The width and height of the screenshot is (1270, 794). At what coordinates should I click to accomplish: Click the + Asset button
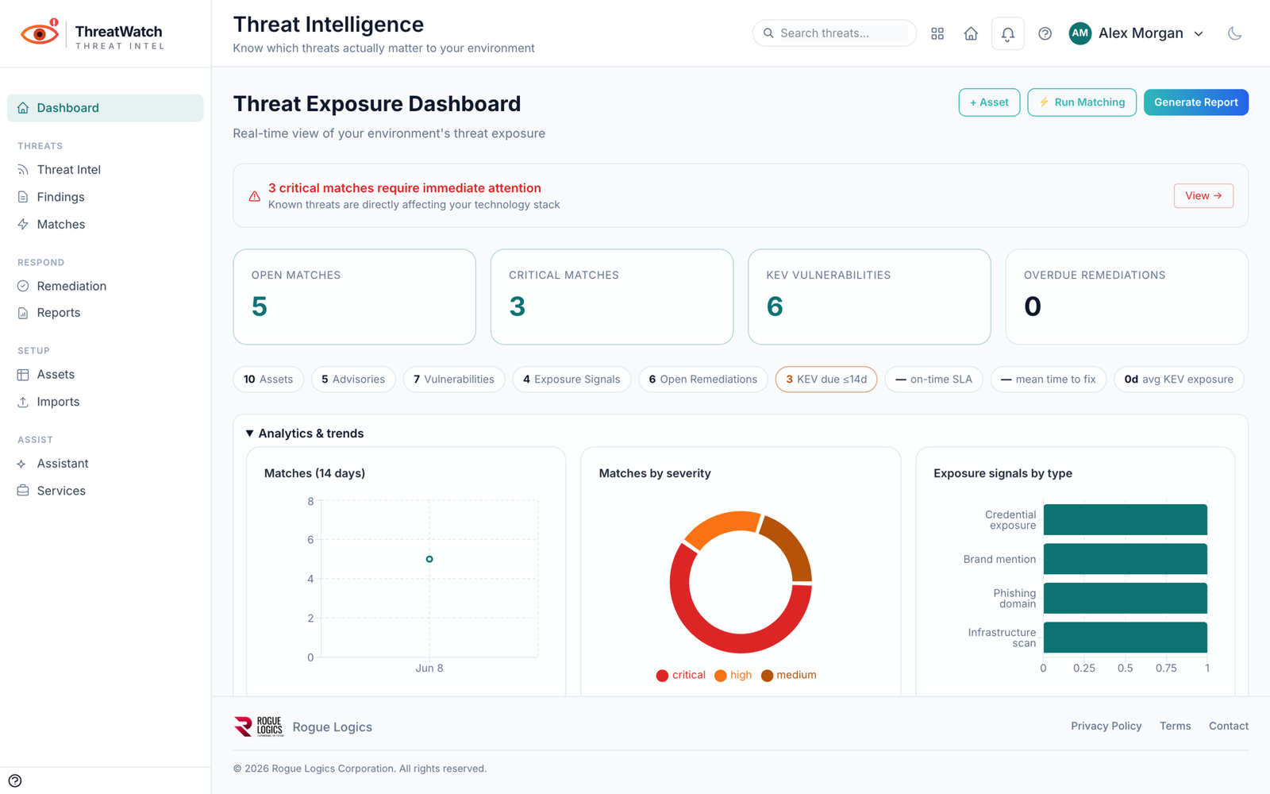click(x=989, y=102)
